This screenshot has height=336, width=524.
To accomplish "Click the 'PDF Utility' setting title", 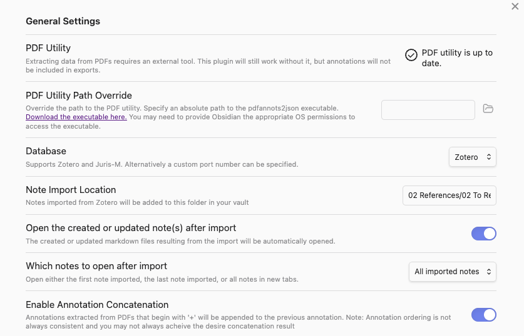I will pyautogui.click(x=48, y=48).
